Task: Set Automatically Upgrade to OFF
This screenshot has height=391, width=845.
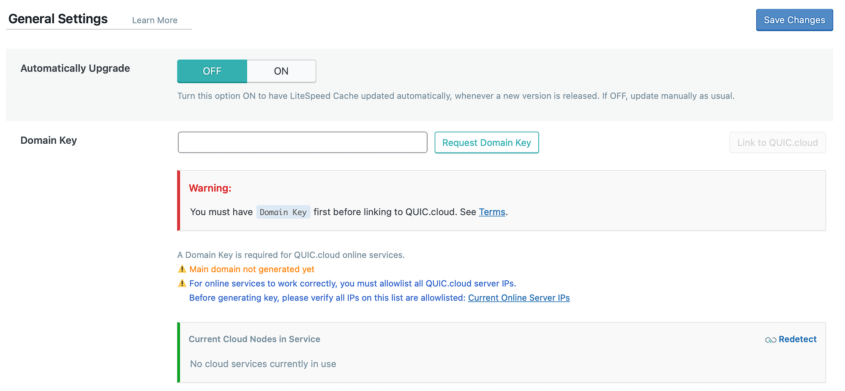Action: 212,71
